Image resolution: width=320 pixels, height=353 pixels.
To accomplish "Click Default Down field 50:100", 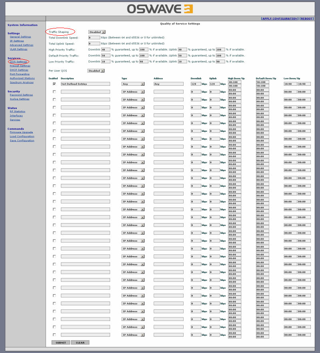I will tap(262, 82).
